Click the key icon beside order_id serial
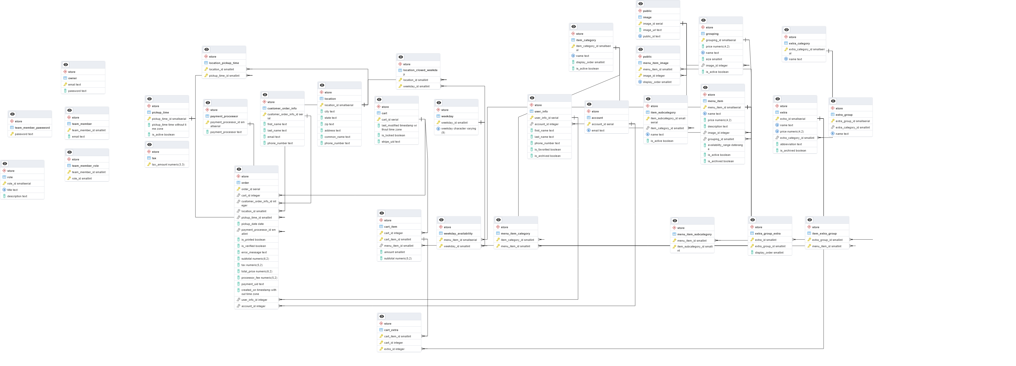This screenshot has width=1016, height=366. pos(239,189)
